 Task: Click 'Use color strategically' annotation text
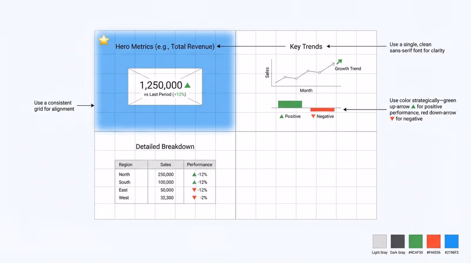(x=423, y=109)
